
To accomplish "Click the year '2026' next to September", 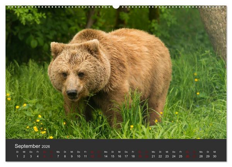I will tap(46, 147).
